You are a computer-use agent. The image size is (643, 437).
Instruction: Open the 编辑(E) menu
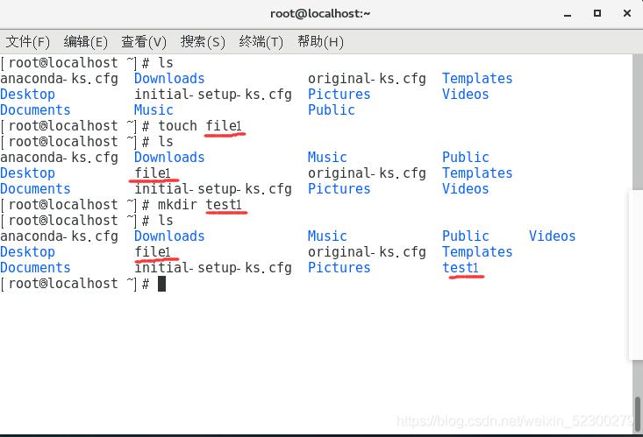coord(86,42)
